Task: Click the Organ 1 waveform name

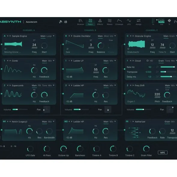Action: (x=131, y=102)
